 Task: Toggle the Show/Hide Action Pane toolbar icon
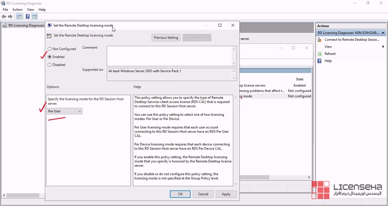(35, 17)
